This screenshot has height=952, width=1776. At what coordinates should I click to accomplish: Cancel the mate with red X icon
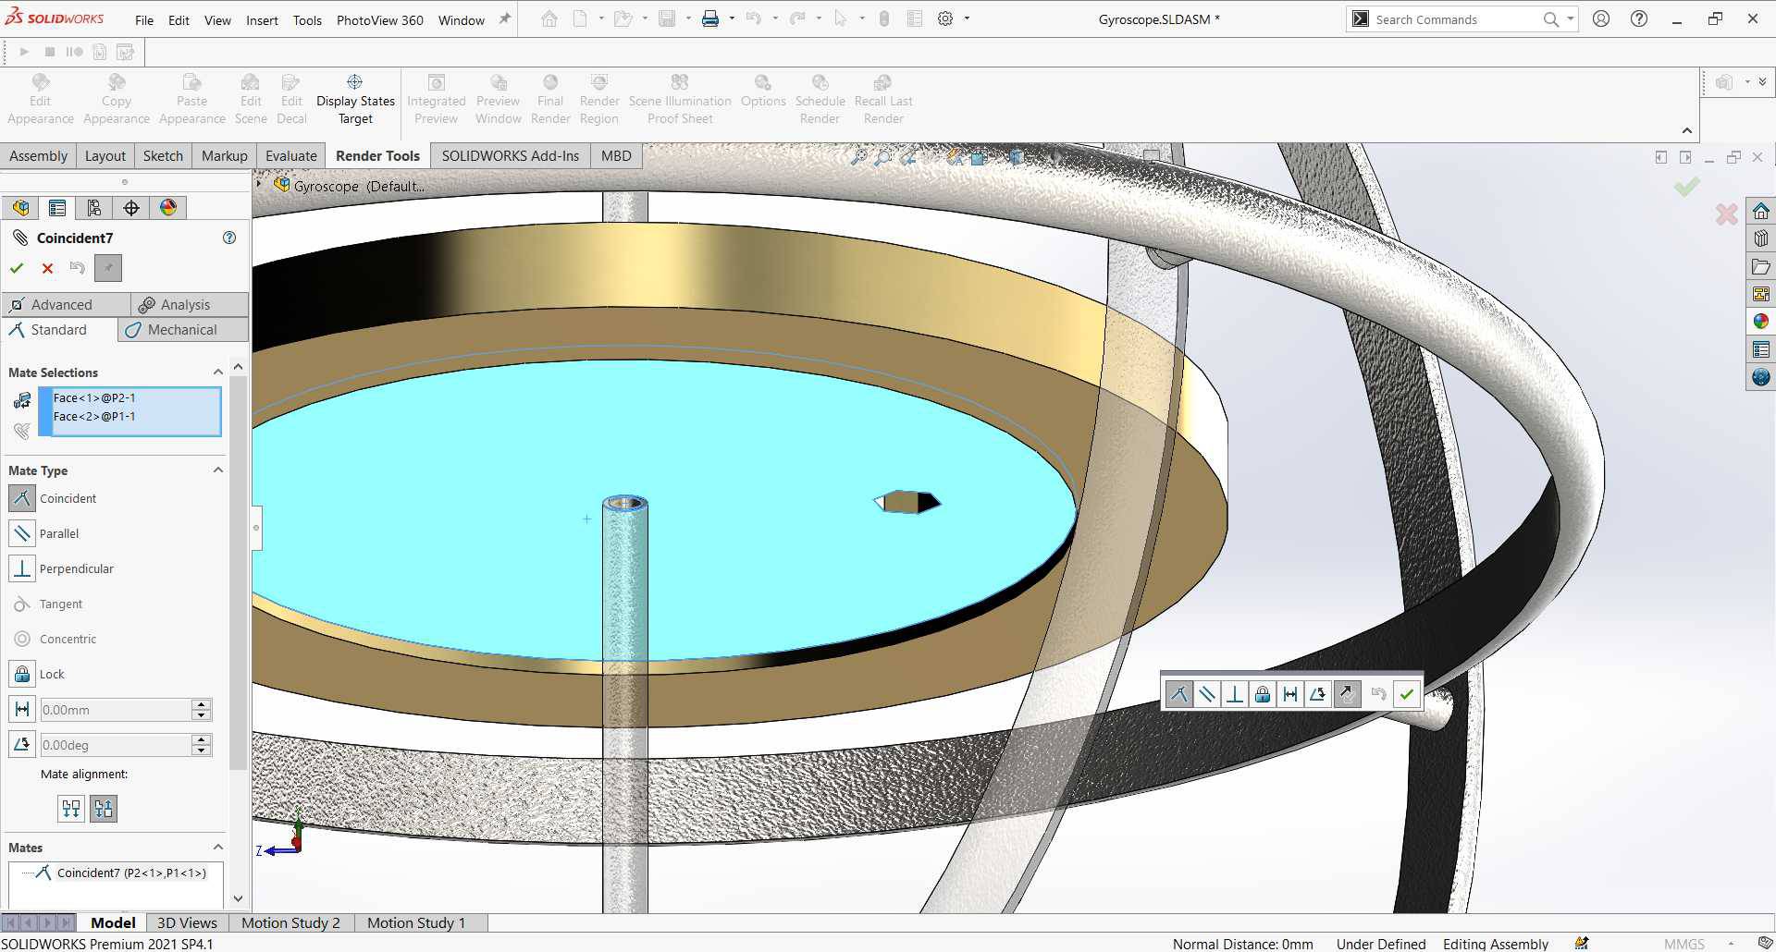pos(47,268)
